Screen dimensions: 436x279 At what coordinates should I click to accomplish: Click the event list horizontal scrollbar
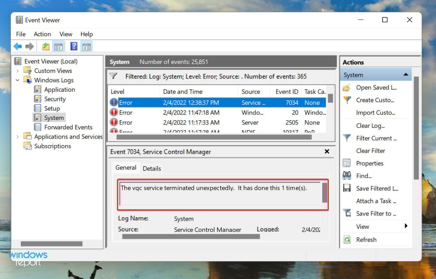pos(214,137)
